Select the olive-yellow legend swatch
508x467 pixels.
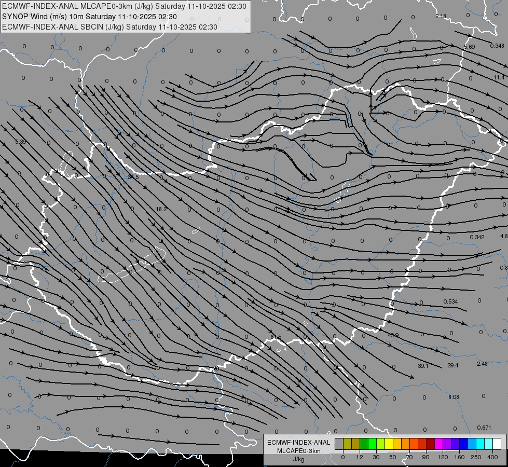pyautogui.click(x=347, y=444)
